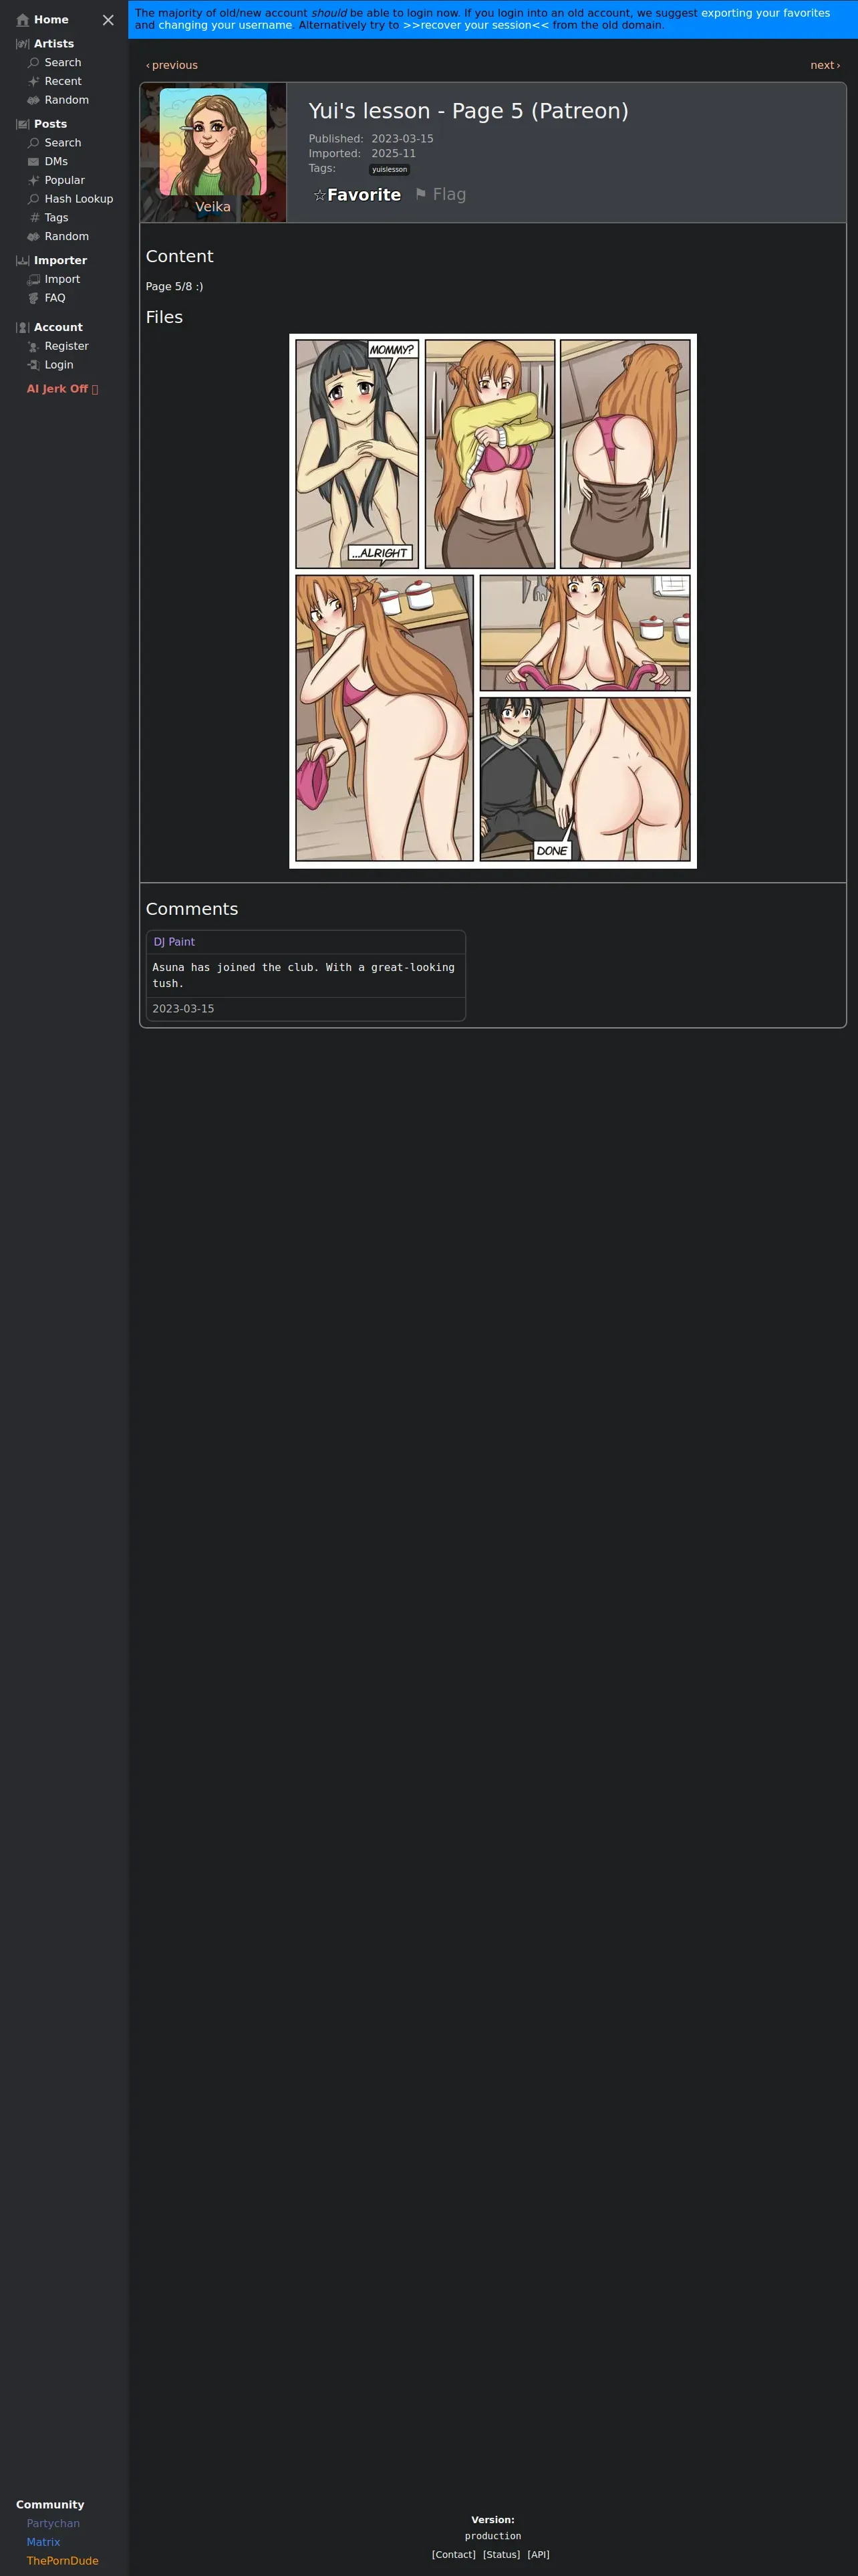Open Artists Search menu entry
Viewport: 858px width, 2576px height.
[x=63, y=63]
